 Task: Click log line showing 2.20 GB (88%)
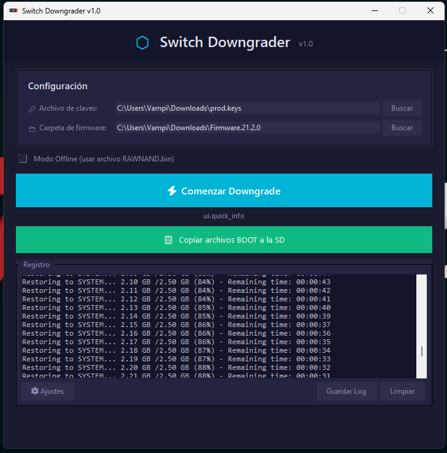176,367
